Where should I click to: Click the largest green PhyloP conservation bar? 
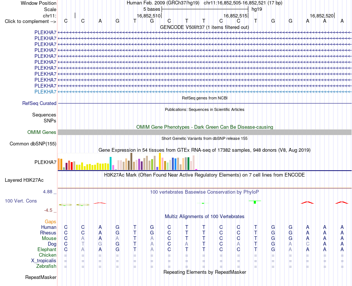click(x=255, y=202)
